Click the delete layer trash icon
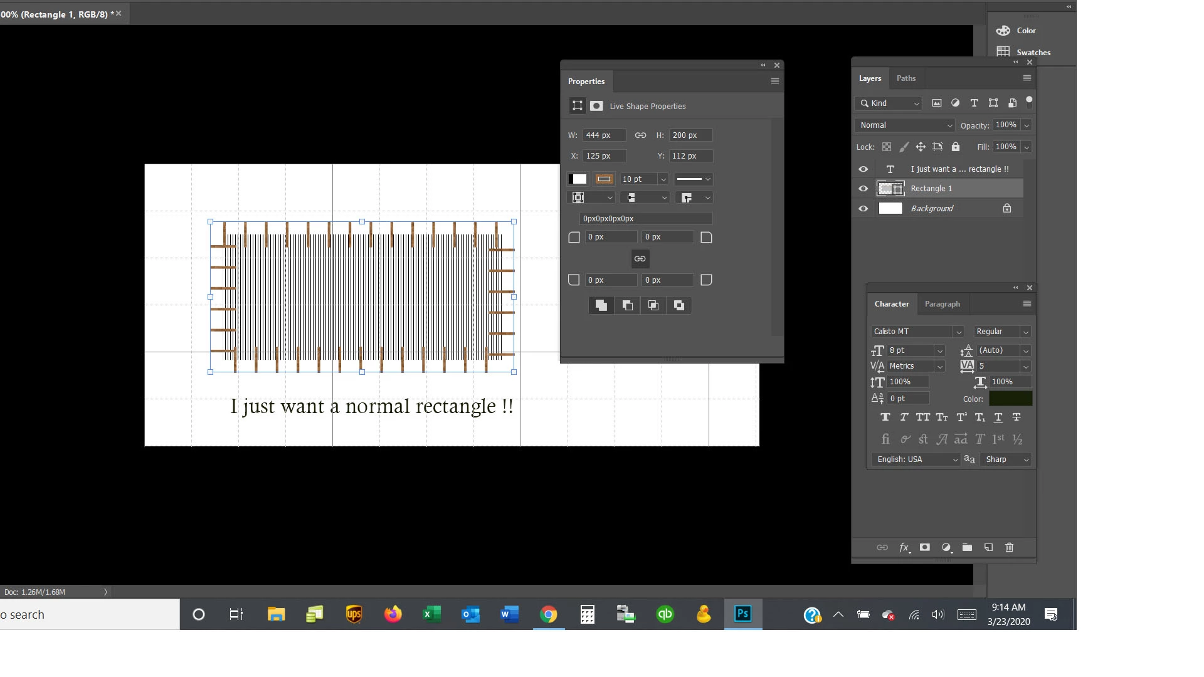The image size is (1204, 677). tap(1009, 547)
